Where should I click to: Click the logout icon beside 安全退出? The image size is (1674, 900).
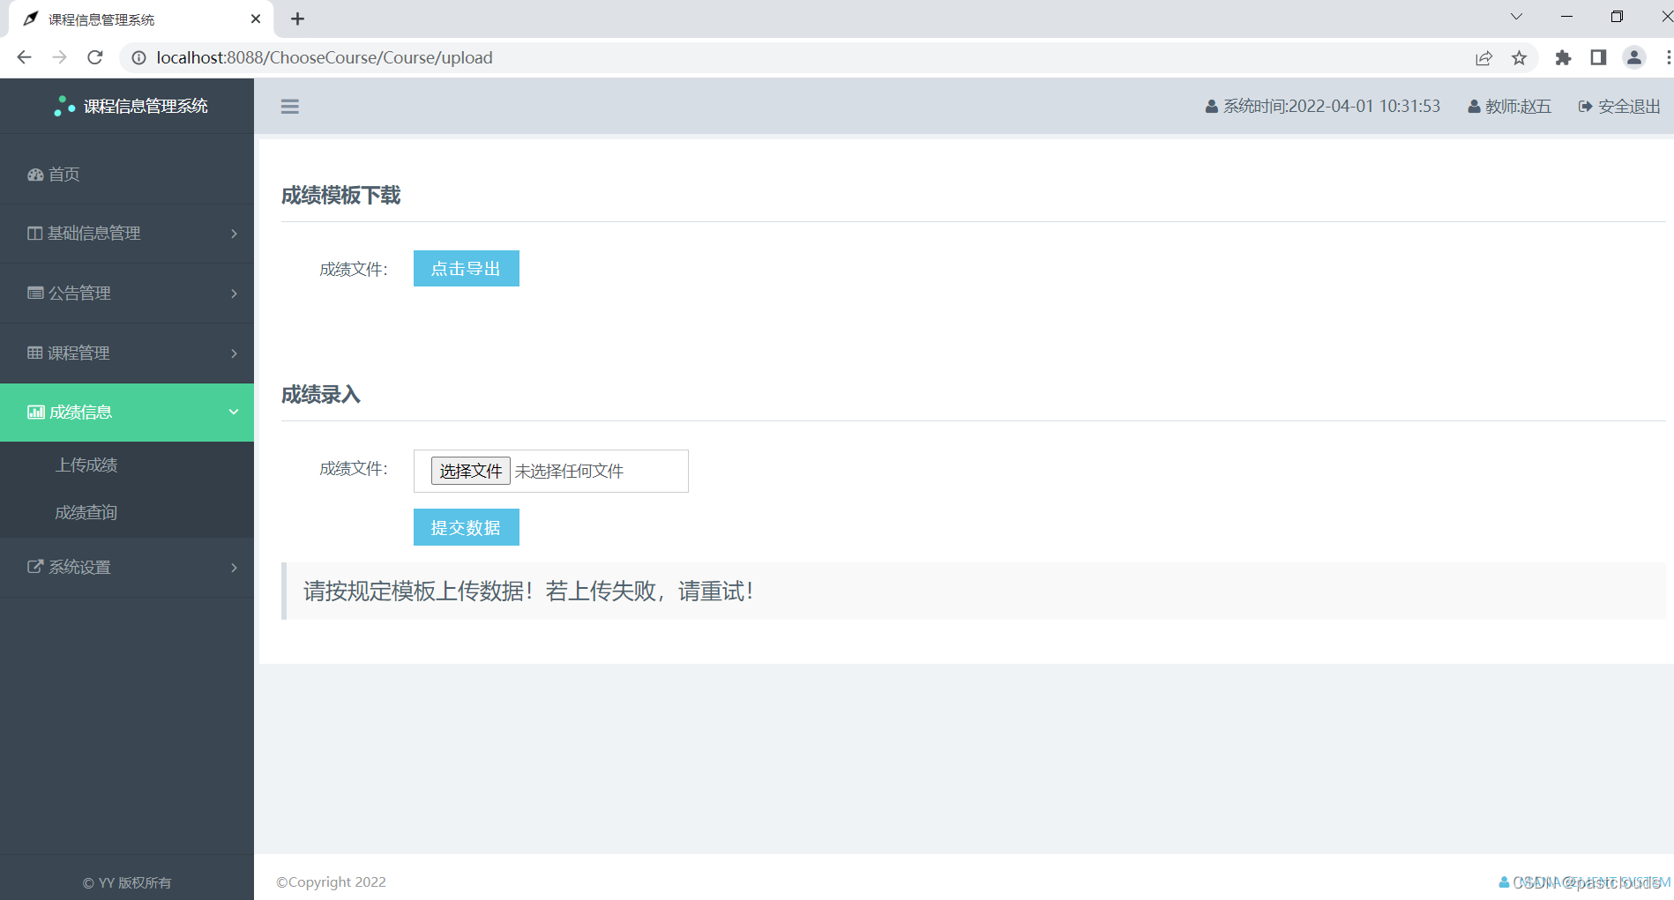coord(1585,106)
